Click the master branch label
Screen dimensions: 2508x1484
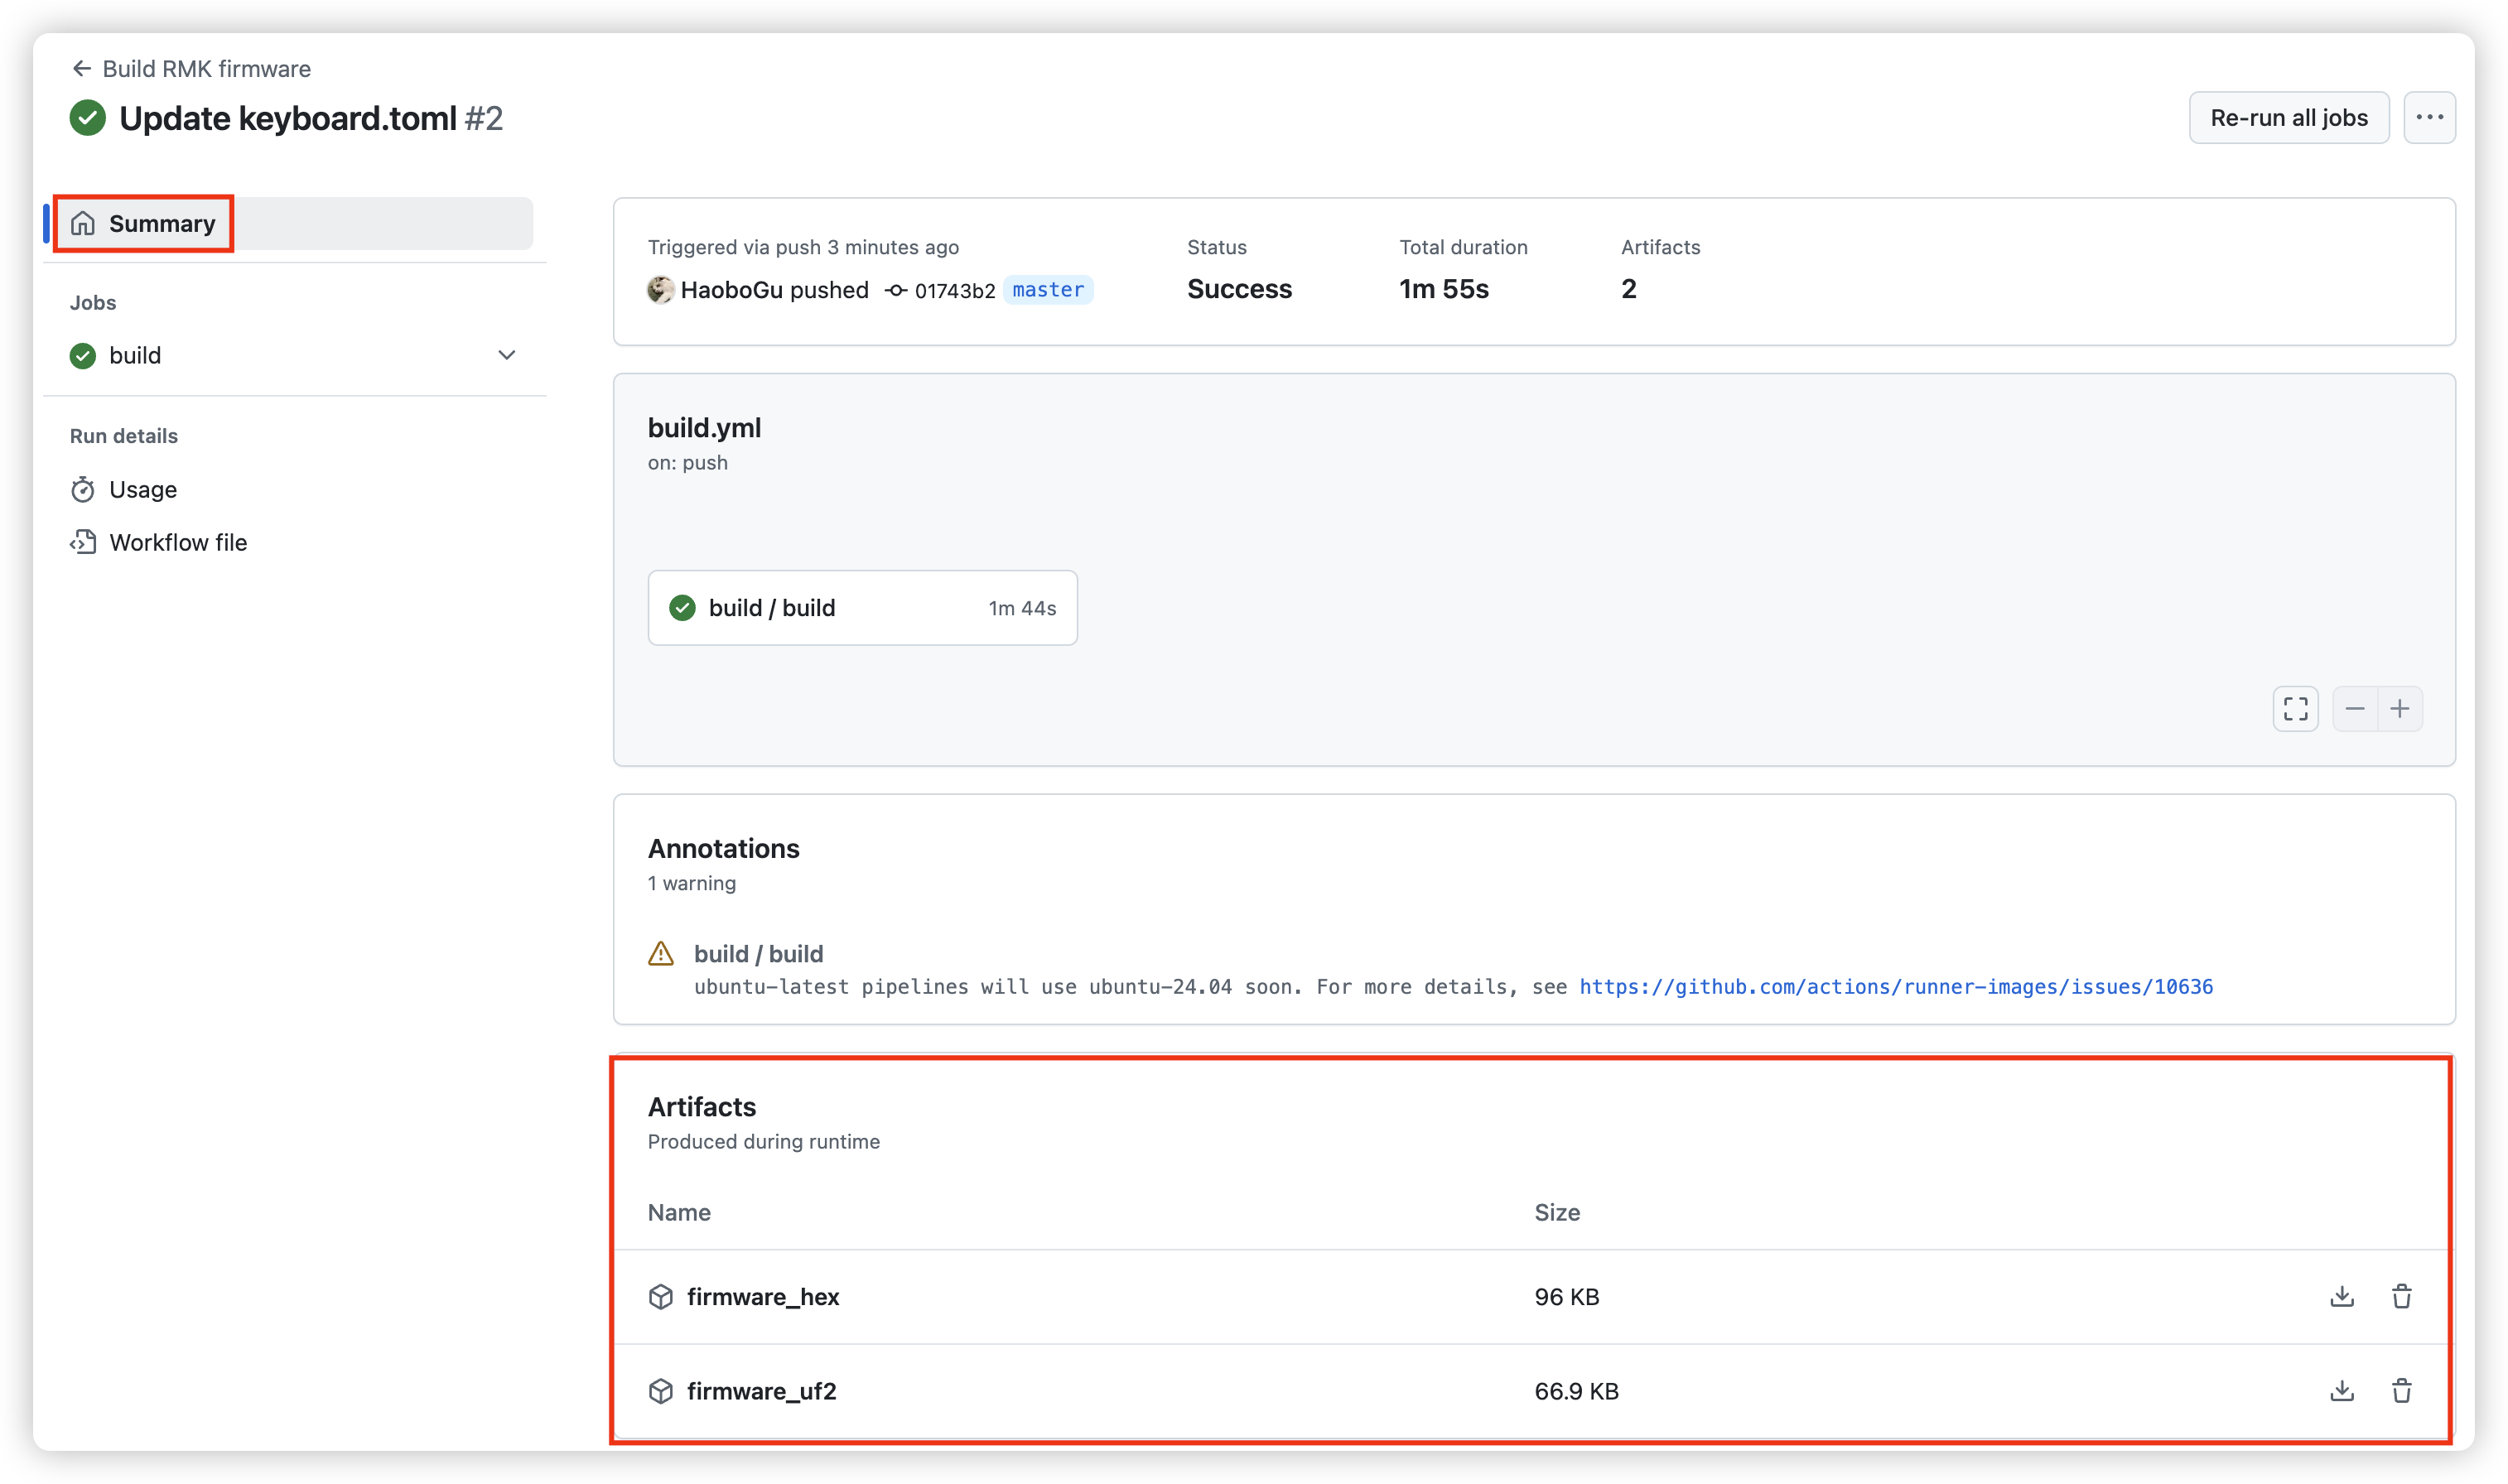pyautogui.click(x=1047, y=290)
